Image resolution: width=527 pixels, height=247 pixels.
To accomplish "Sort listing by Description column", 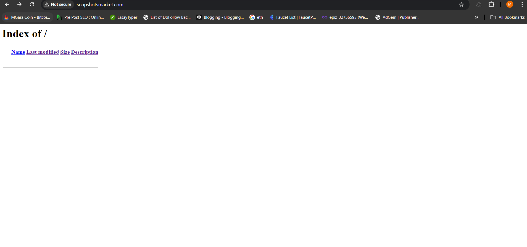I will [85, 52].
